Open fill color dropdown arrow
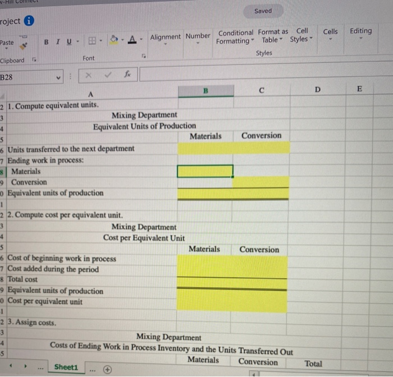 [x=122, y=40]
